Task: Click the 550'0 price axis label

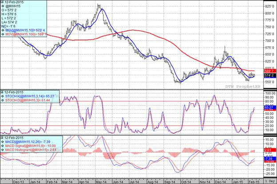Action: (270, 82)
